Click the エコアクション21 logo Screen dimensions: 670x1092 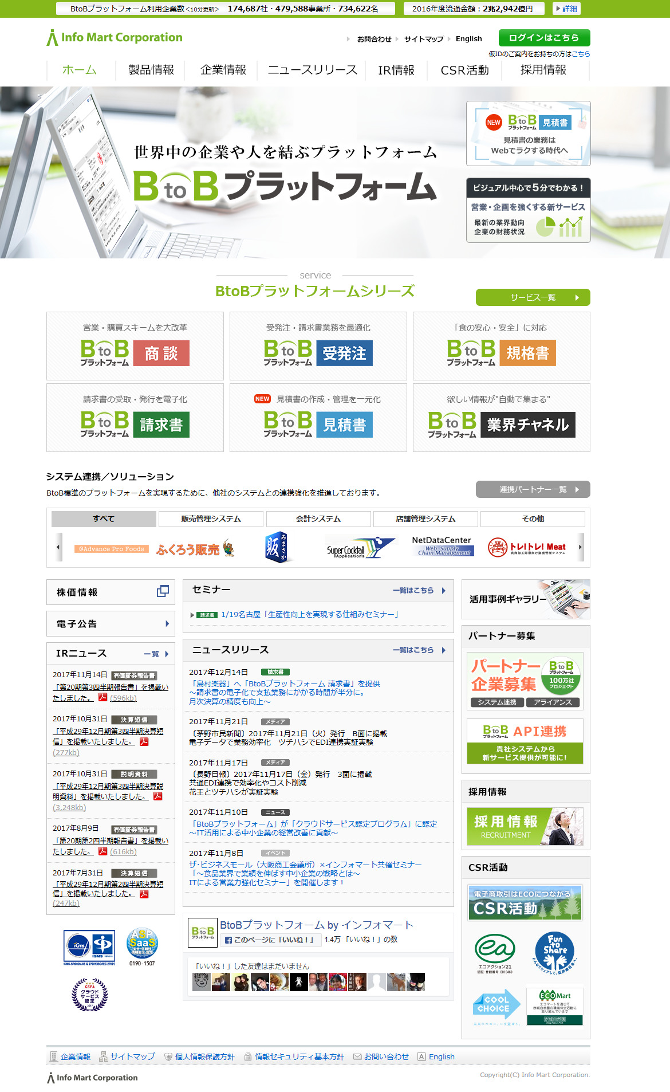495,953
